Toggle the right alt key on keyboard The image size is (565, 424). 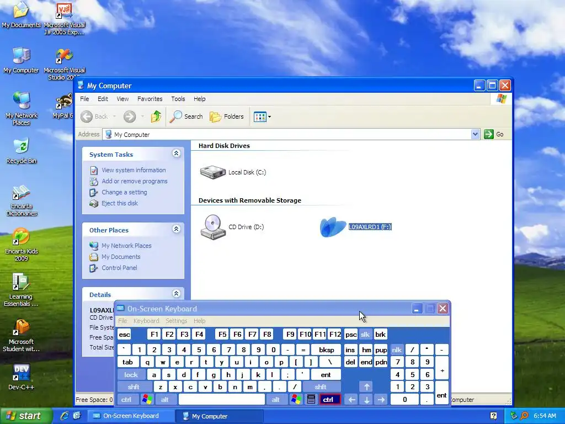[x=276, y=400]
